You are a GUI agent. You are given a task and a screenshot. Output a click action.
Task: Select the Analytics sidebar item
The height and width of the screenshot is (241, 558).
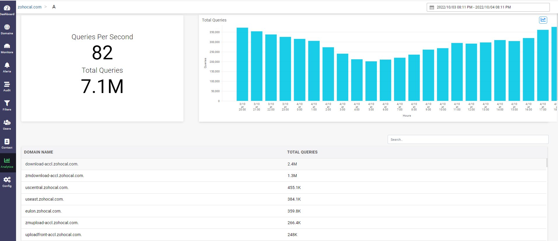tap(7, 163)
